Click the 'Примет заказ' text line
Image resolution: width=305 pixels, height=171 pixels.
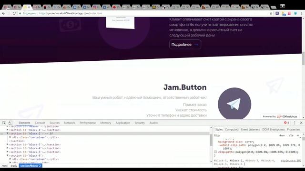tap(195, 104)
